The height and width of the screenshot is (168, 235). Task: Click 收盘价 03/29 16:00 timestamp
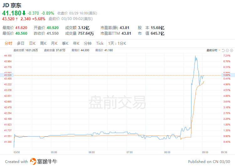[x=77, y=13]
